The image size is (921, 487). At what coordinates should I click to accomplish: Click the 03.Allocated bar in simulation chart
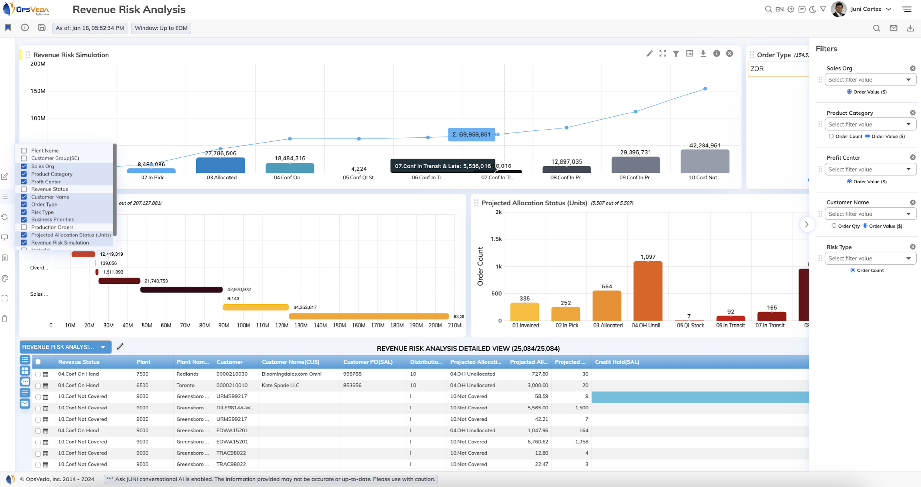[x=220, y=166]
